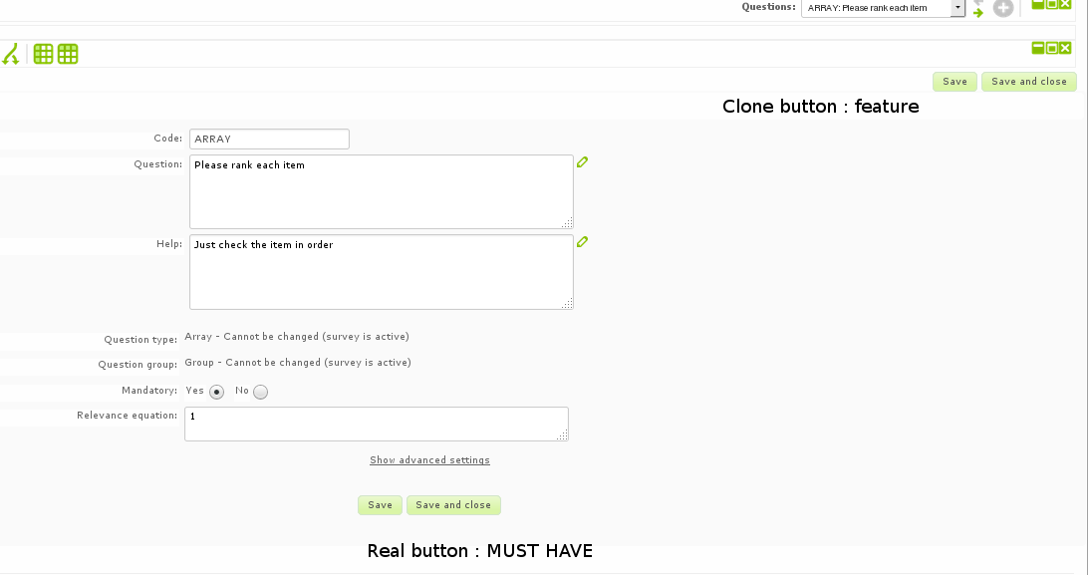Viewport: 1088px width, 575px height.
Task: Grab the Help text area resize grip
Action: pyautogui.click(x=567, y=303)
